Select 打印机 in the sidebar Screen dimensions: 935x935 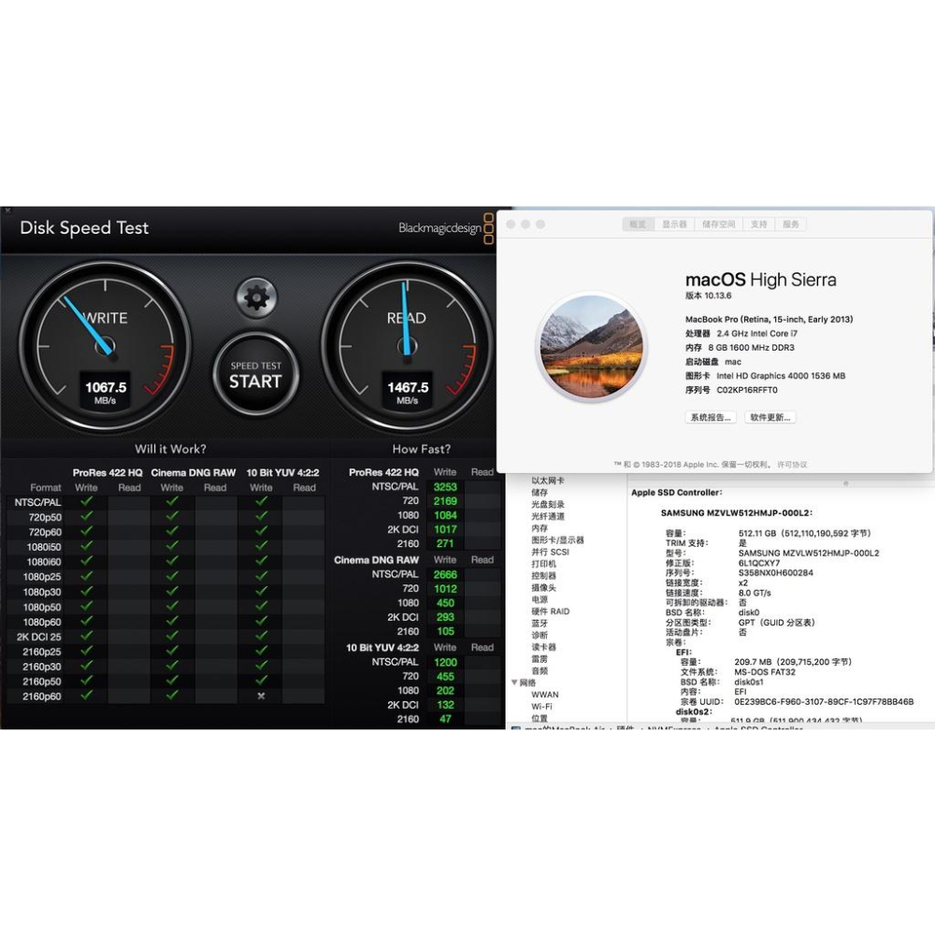pos(543,564)
